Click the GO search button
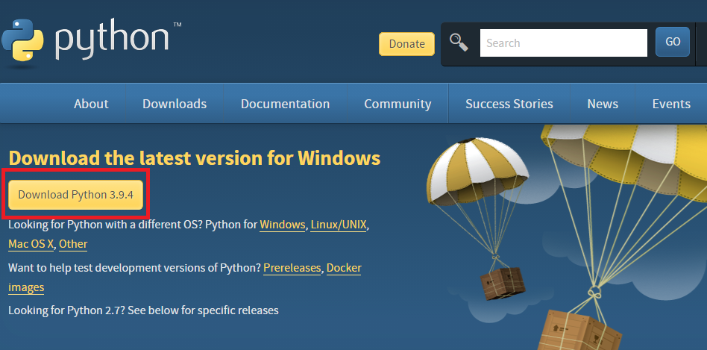The height and width of the screenshot is (350, 707). click(672, 42)
